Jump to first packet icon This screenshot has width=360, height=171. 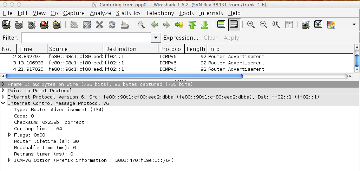click(x=192, y=24)
